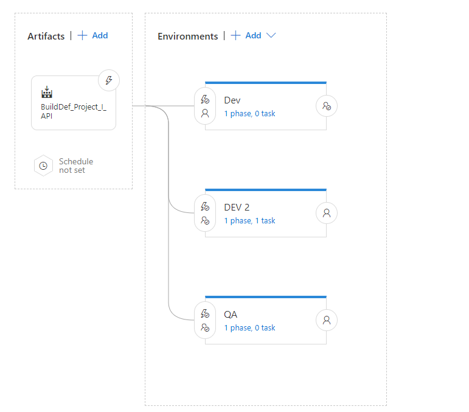The height and width of the screenshot is (412, 469).
Task: Add a new environment
Action: (x=246, y=36)
